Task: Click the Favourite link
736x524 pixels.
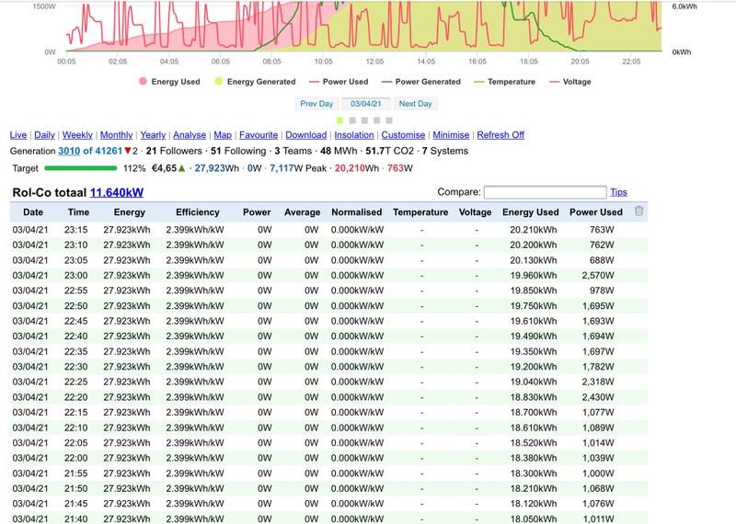Action: [259, 135]
